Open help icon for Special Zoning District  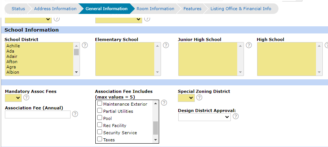point(199,97)
